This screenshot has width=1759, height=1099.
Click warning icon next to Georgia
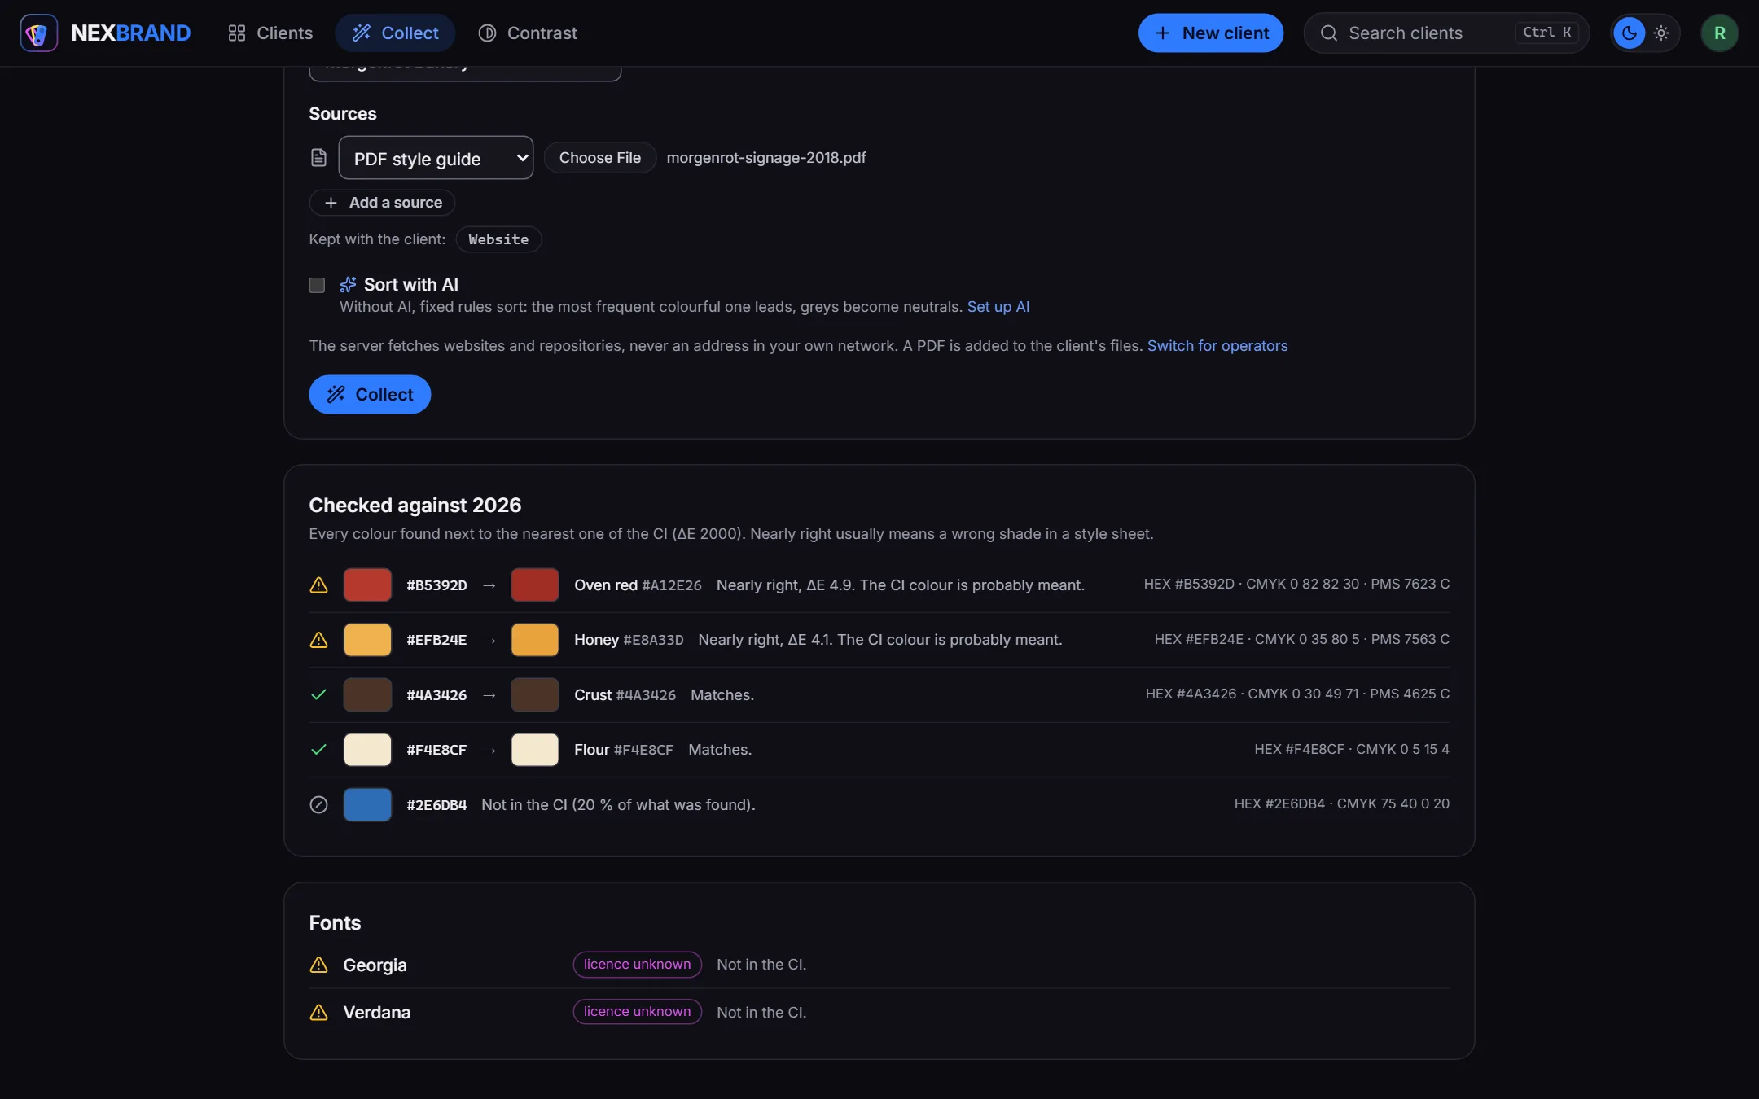pos(318,965)
